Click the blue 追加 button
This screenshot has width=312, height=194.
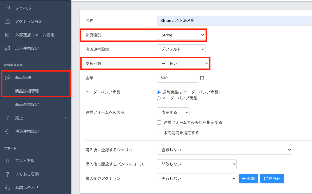click(x=248, y=179)
